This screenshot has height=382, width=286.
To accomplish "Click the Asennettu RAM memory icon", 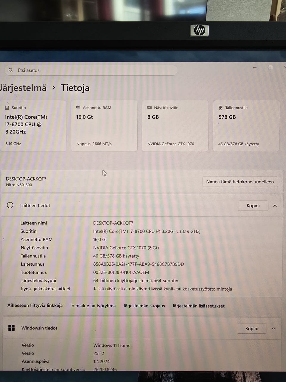I will point(78,107).
